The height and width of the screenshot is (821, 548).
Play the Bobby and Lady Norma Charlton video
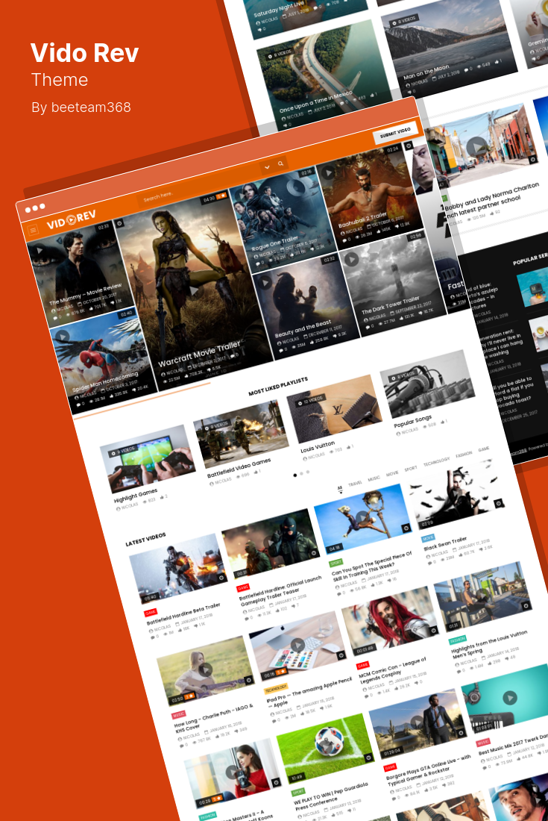476,147
